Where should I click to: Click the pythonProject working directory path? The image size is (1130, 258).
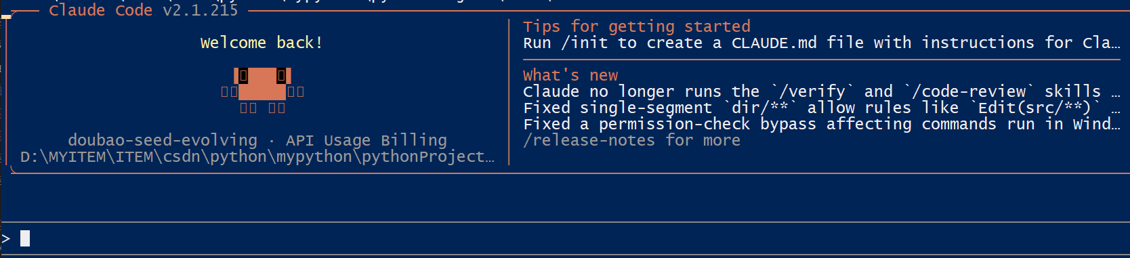(257, 156)
